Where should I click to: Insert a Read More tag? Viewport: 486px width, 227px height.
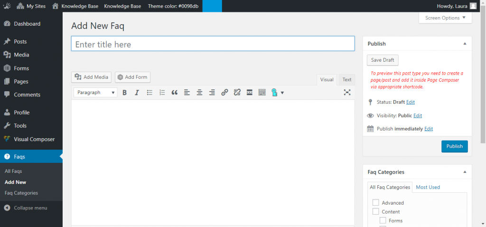[249, 93]
